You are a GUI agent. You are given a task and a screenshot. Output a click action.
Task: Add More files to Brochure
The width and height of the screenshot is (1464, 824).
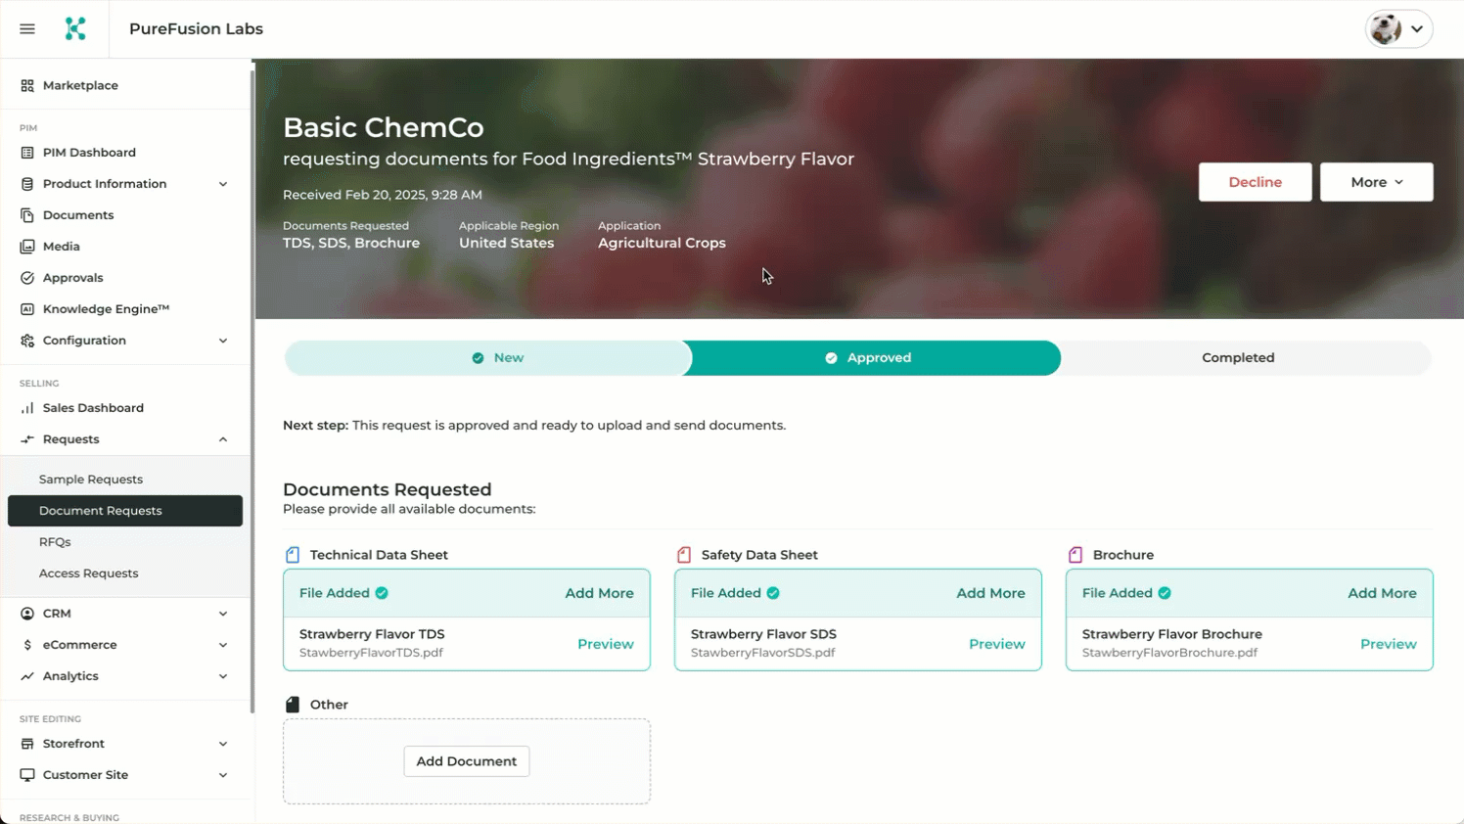1382,593
